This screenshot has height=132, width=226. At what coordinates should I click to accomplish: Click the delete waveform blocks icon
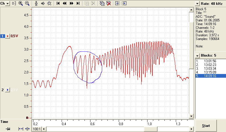(x=109, y=3)
